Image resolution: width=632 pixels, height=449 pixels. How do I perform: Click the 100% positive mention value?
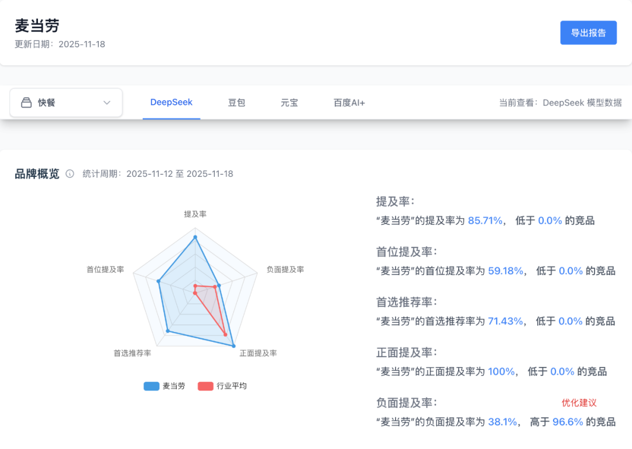point(502,372)
